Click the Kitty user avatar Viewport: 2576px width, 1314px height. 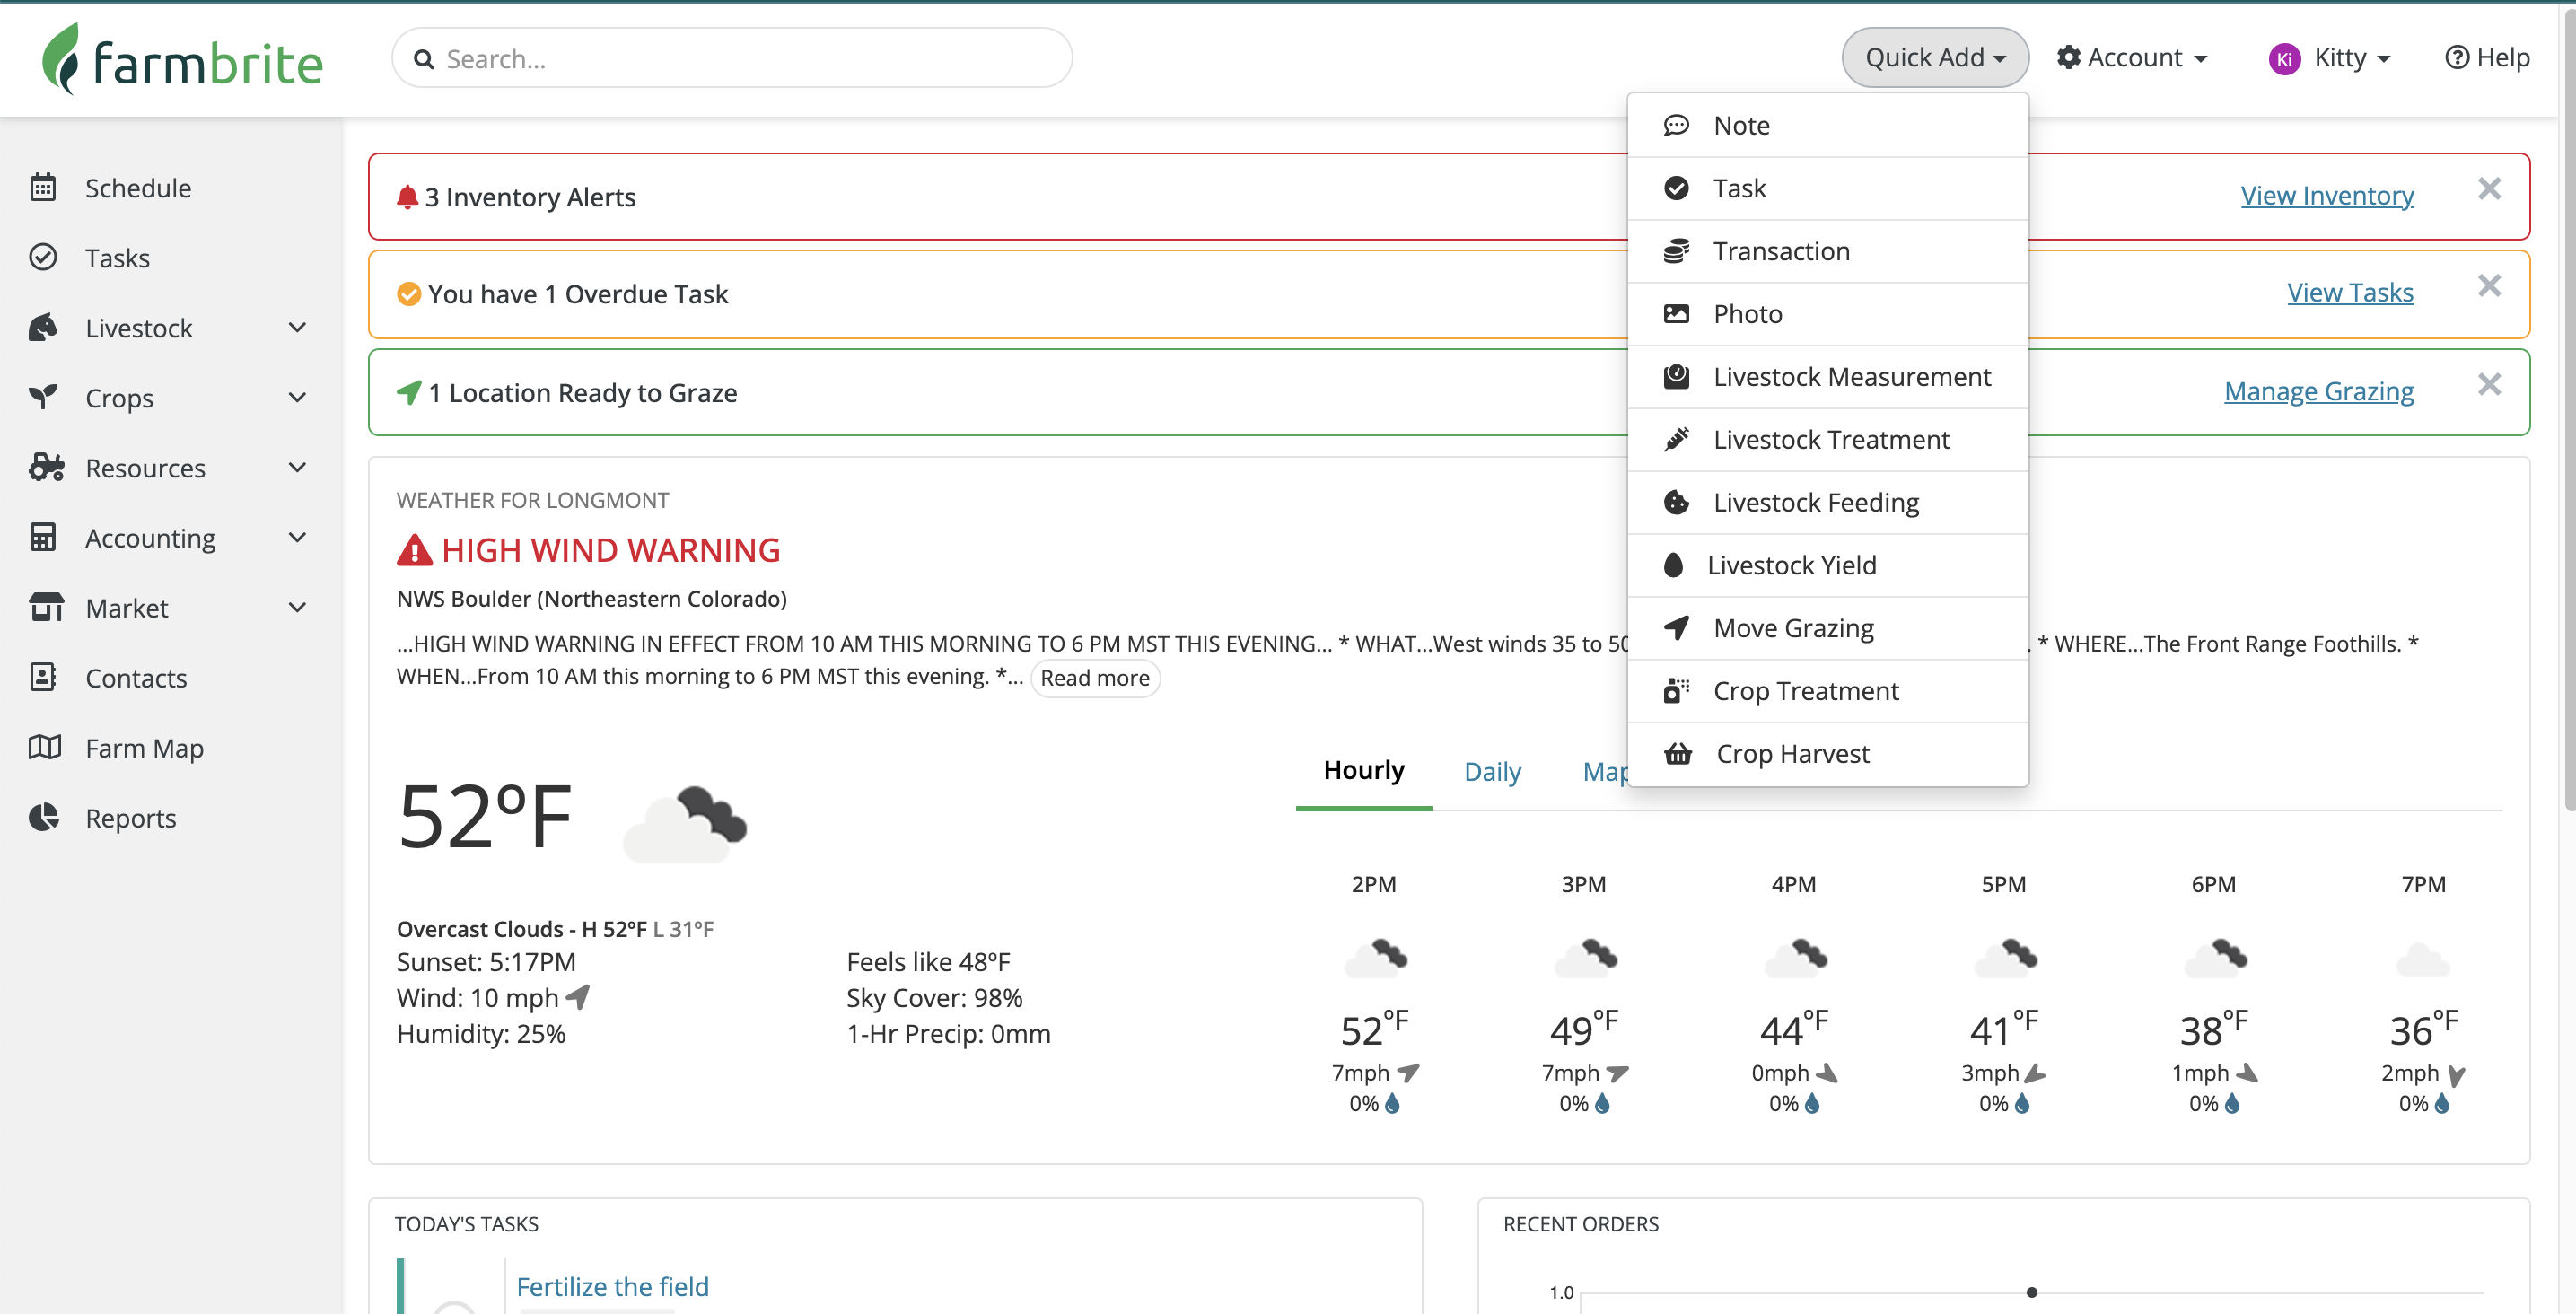click(x=2284, y=59)
